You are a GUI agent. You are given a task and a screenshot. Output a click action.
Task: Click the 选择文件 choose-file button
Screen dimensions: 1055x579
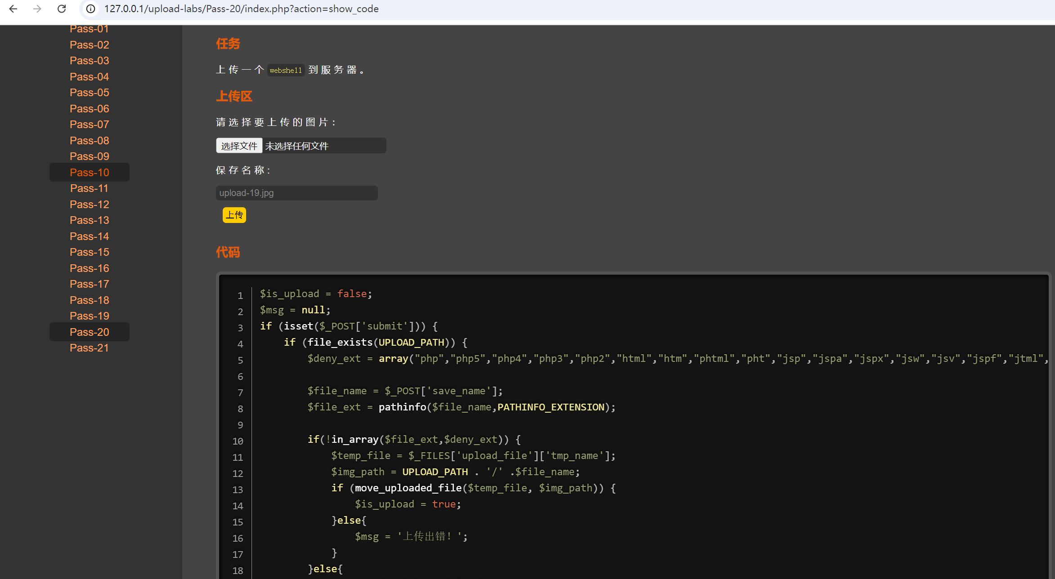(239, 146)
